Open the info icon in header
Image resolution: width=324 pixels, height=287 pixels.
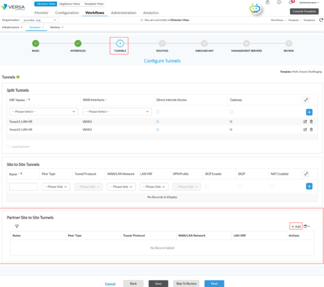[279, 3]
